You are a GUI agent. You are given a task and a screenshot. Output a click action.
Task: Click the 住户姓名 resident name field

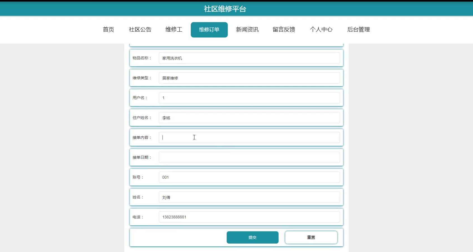(x=249, y=118)
